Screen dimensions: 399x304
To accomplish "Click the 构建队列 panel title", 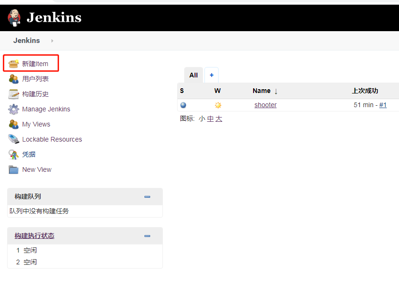I will click(x=27, y=197).
